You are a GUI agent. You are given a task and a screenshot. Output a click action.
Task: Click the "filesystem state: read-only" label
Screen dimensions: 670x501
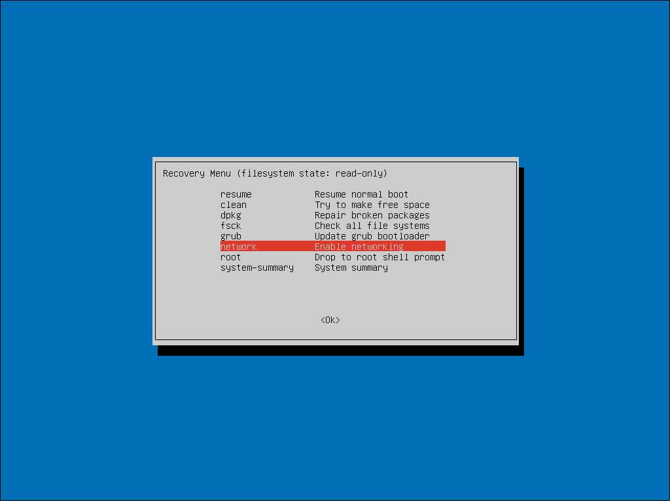coord(312,173)
